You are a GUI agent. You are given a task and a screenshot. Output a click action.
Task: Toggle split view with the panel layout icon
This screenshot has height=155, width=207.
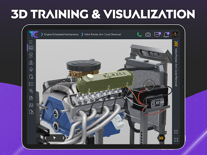click(x=176, y=132)
